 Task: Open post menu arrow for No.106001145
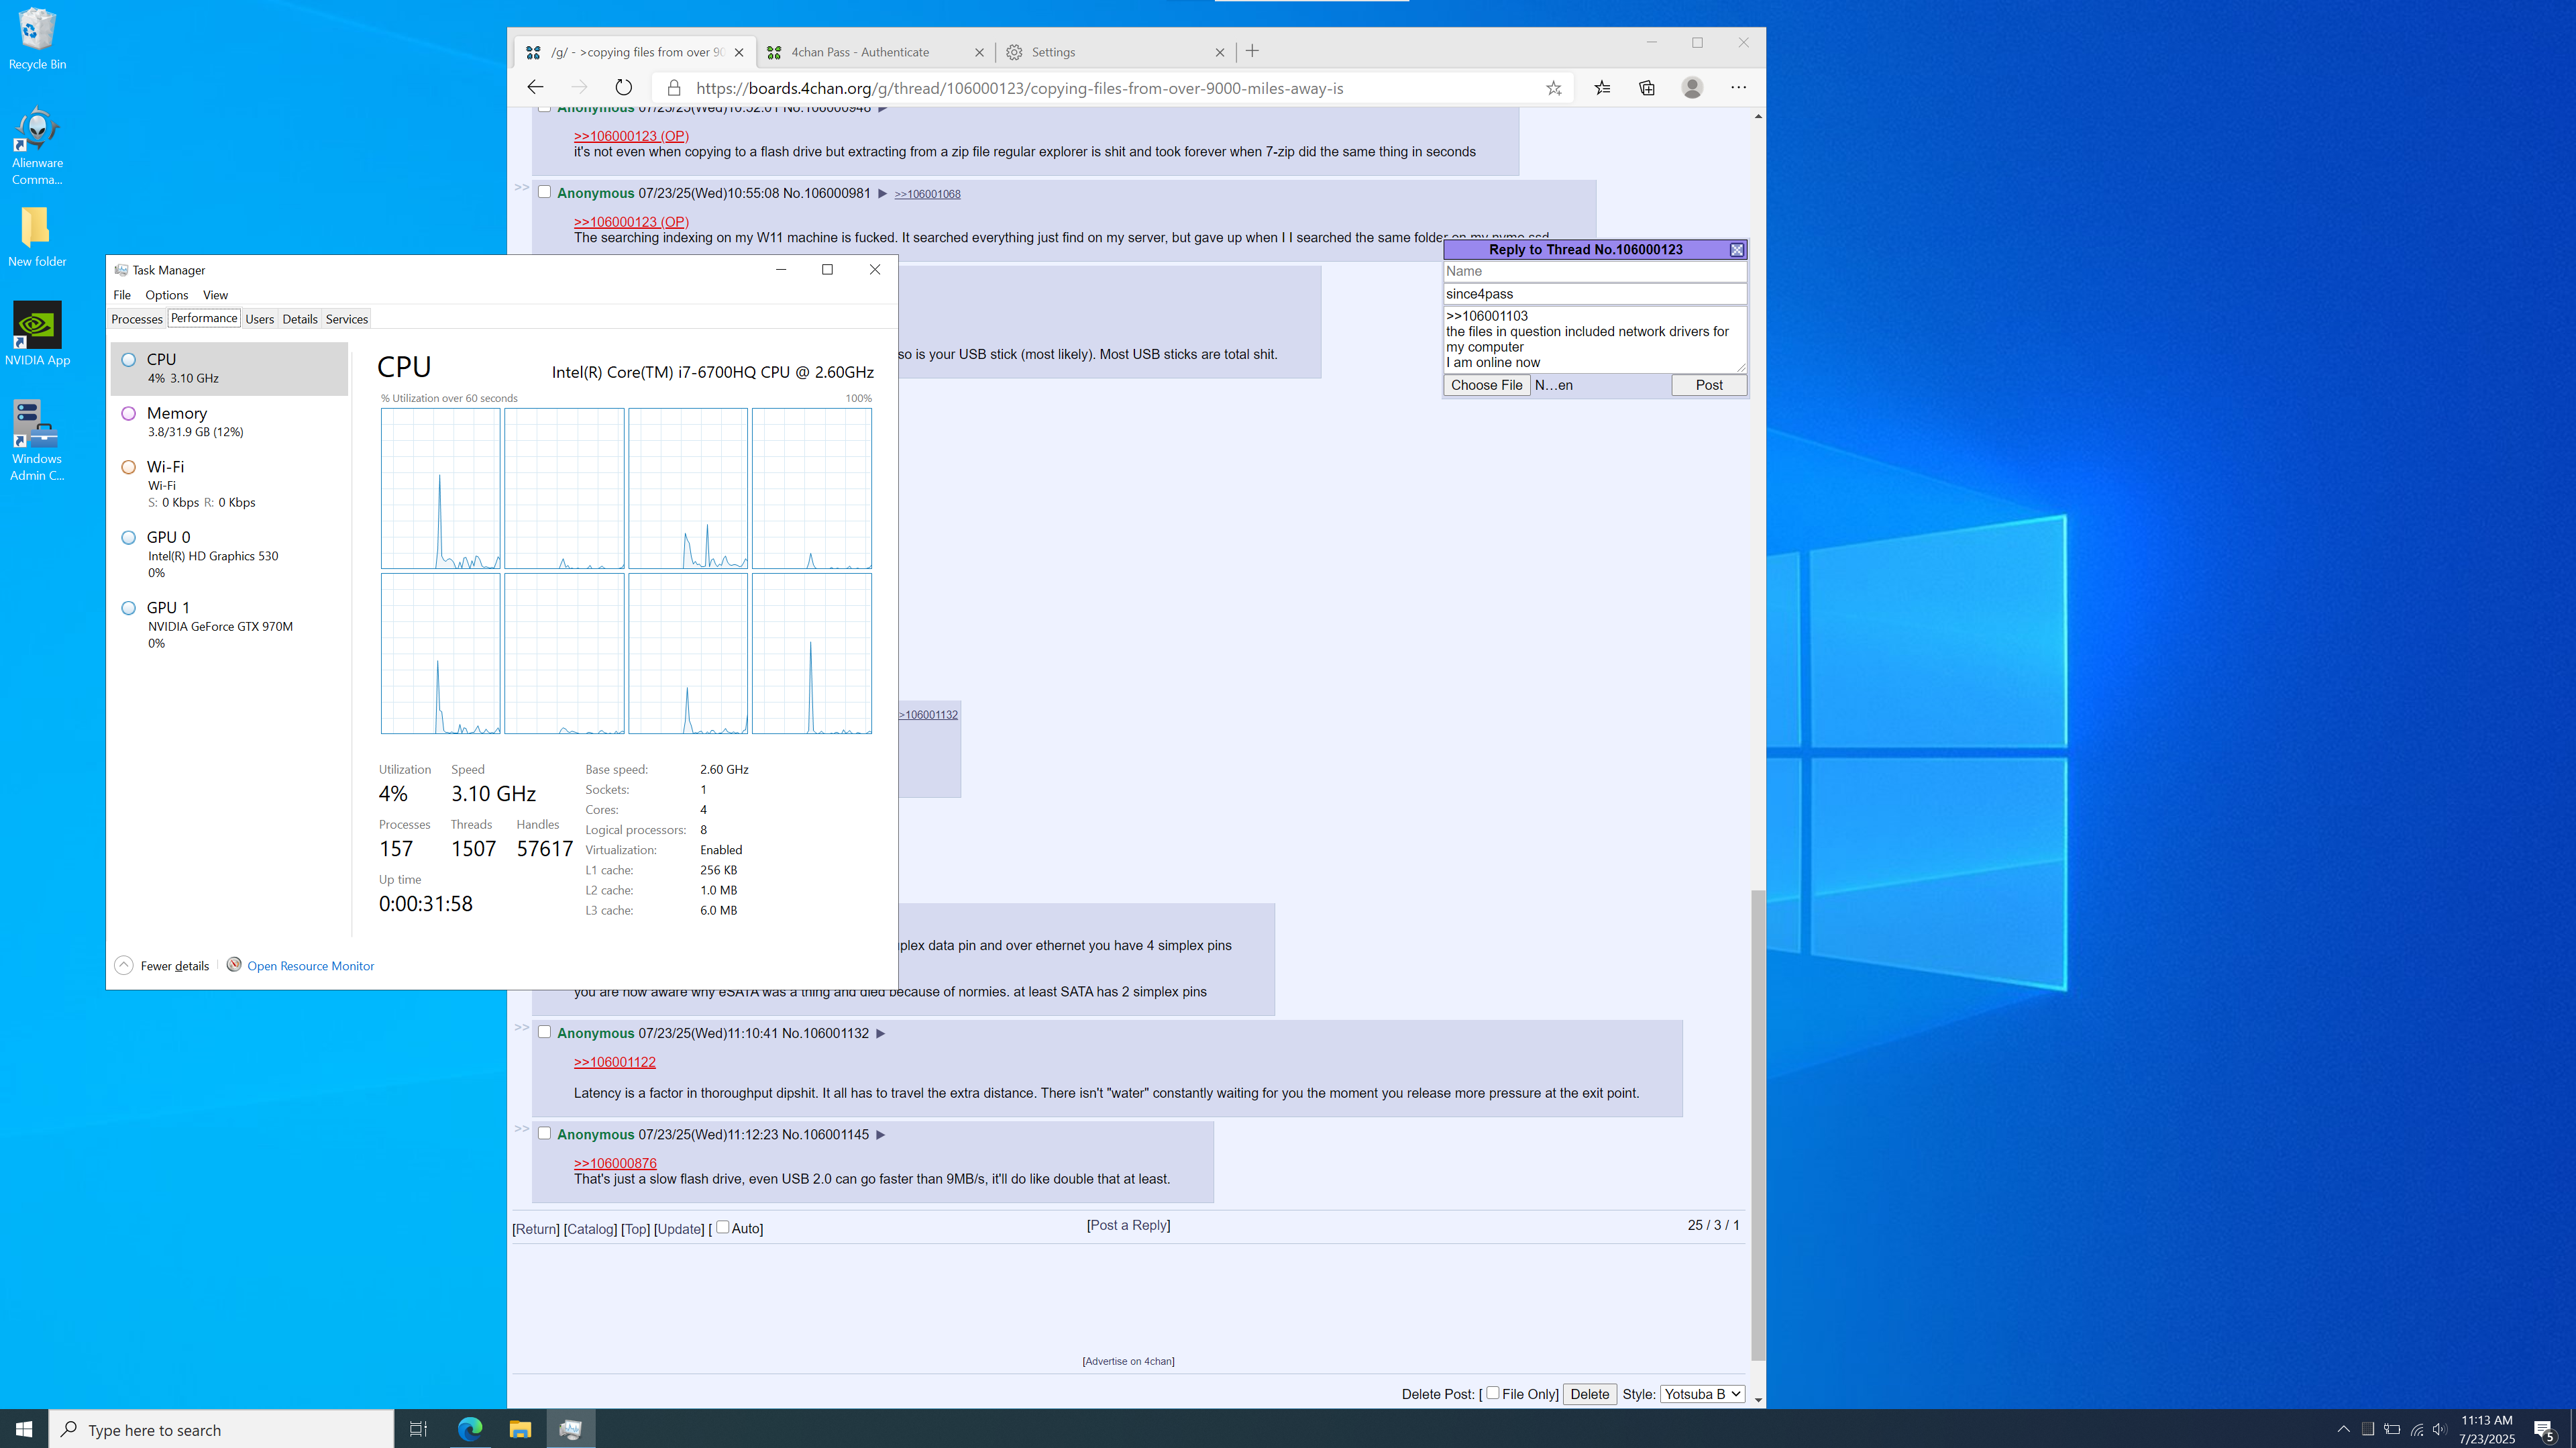[x=880, y=1135]
